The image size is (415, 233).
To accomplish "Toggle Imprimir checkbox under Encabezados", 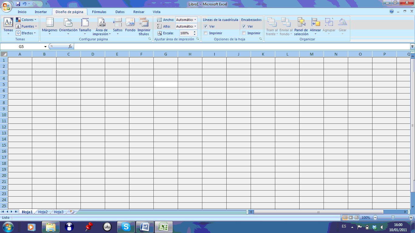I will [244, 33].
